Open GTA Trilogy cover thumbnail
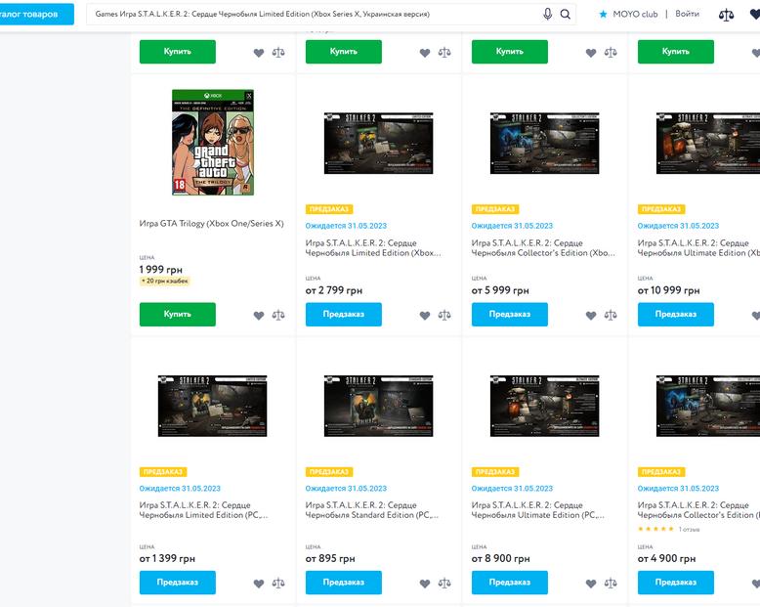 (x=213, y=142)
